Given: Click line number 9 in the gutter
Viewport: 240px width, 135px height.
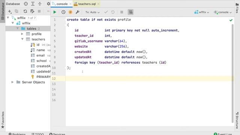Looking at the screenshot, I should click(55, 63).
